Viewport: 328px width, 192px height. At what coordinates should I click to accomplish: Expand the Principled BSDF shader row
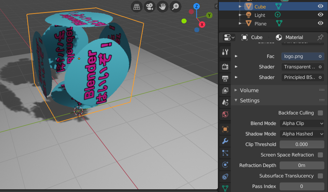click(x=236, y=77)
